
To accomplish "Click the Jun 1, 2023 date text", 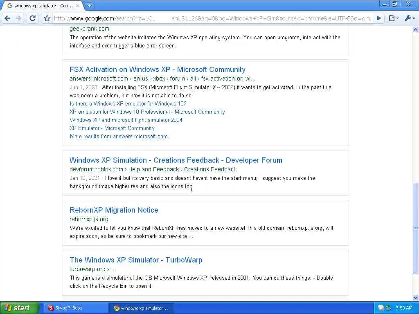I will [83, 87].
